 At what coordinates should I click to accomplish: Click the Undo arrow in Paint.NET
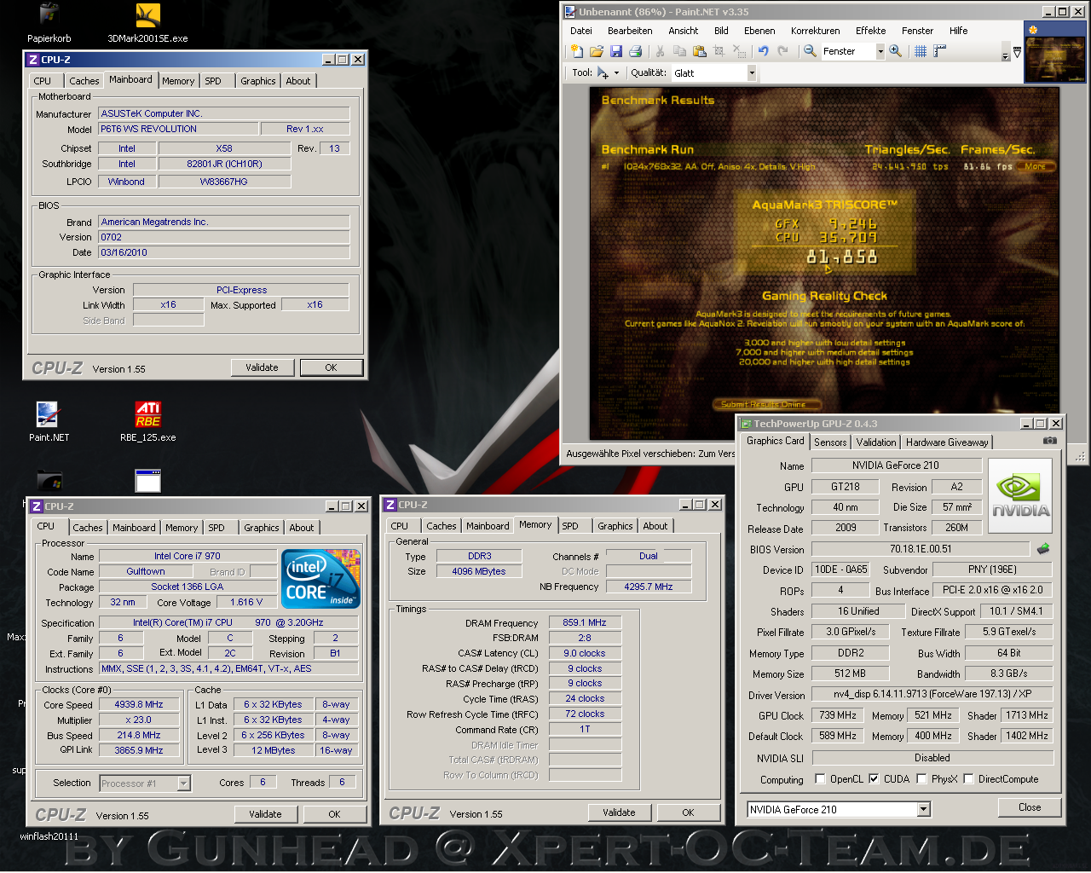(x=764, y=52)
